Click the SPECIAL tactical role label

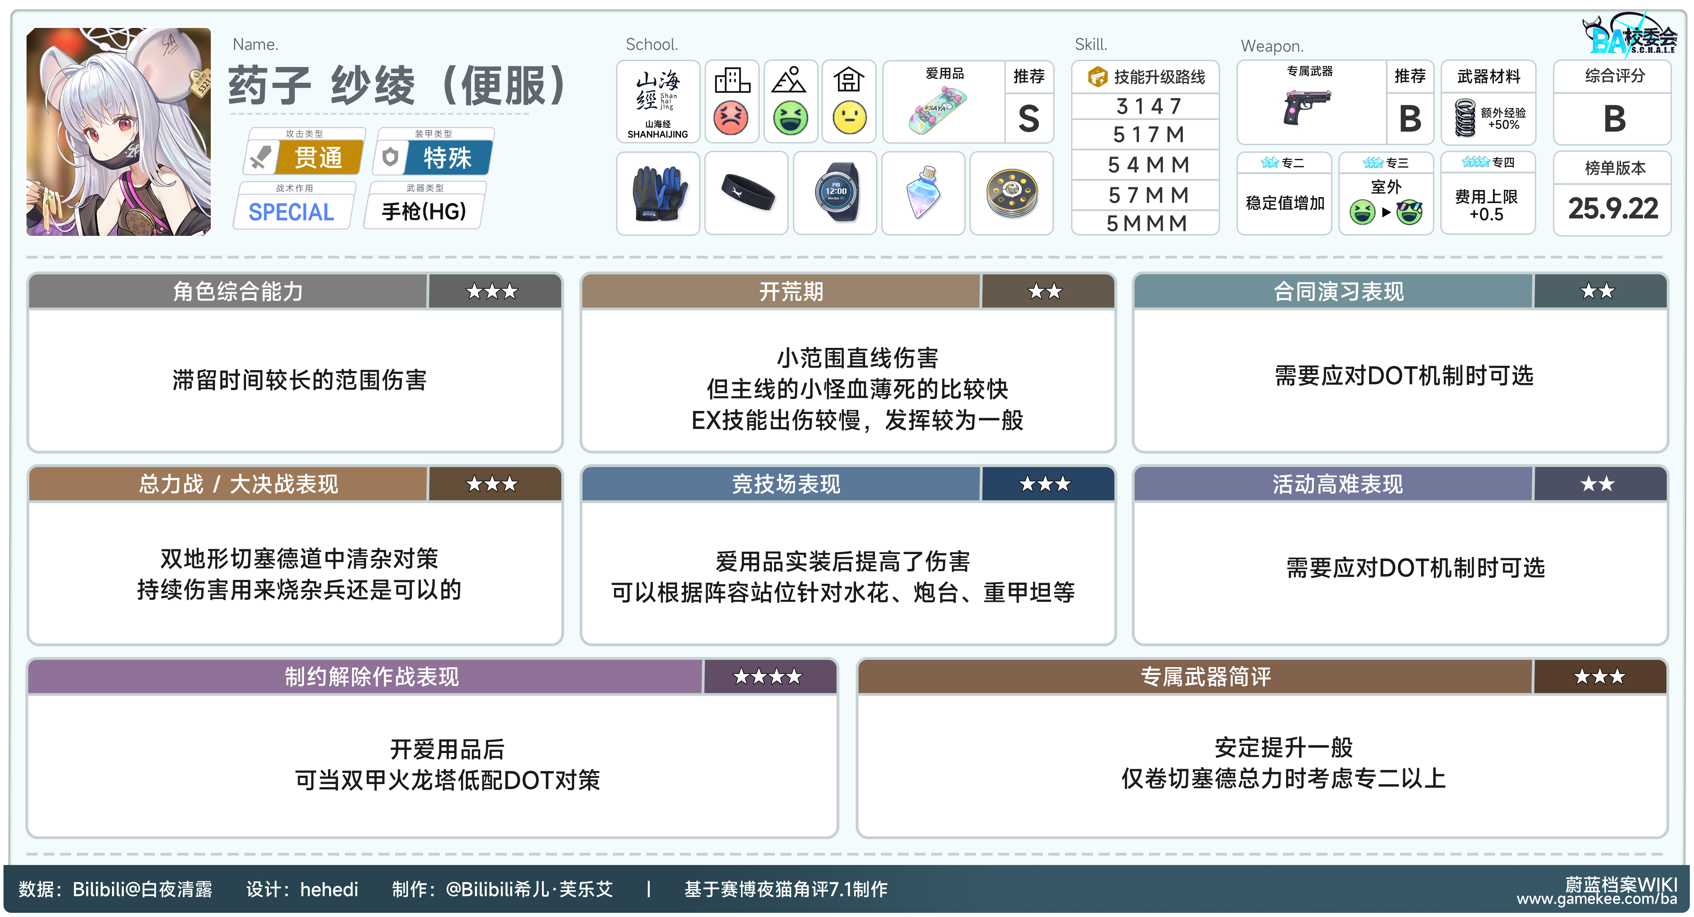point(291,212)
